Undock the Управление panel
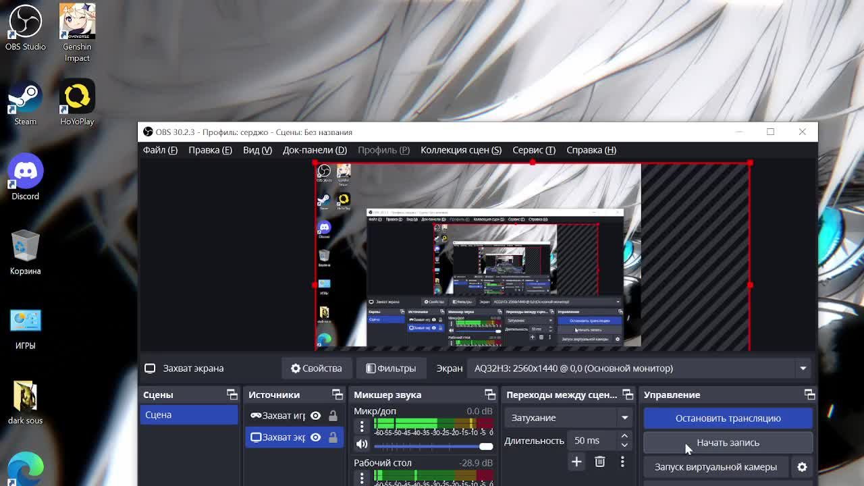 809,395
